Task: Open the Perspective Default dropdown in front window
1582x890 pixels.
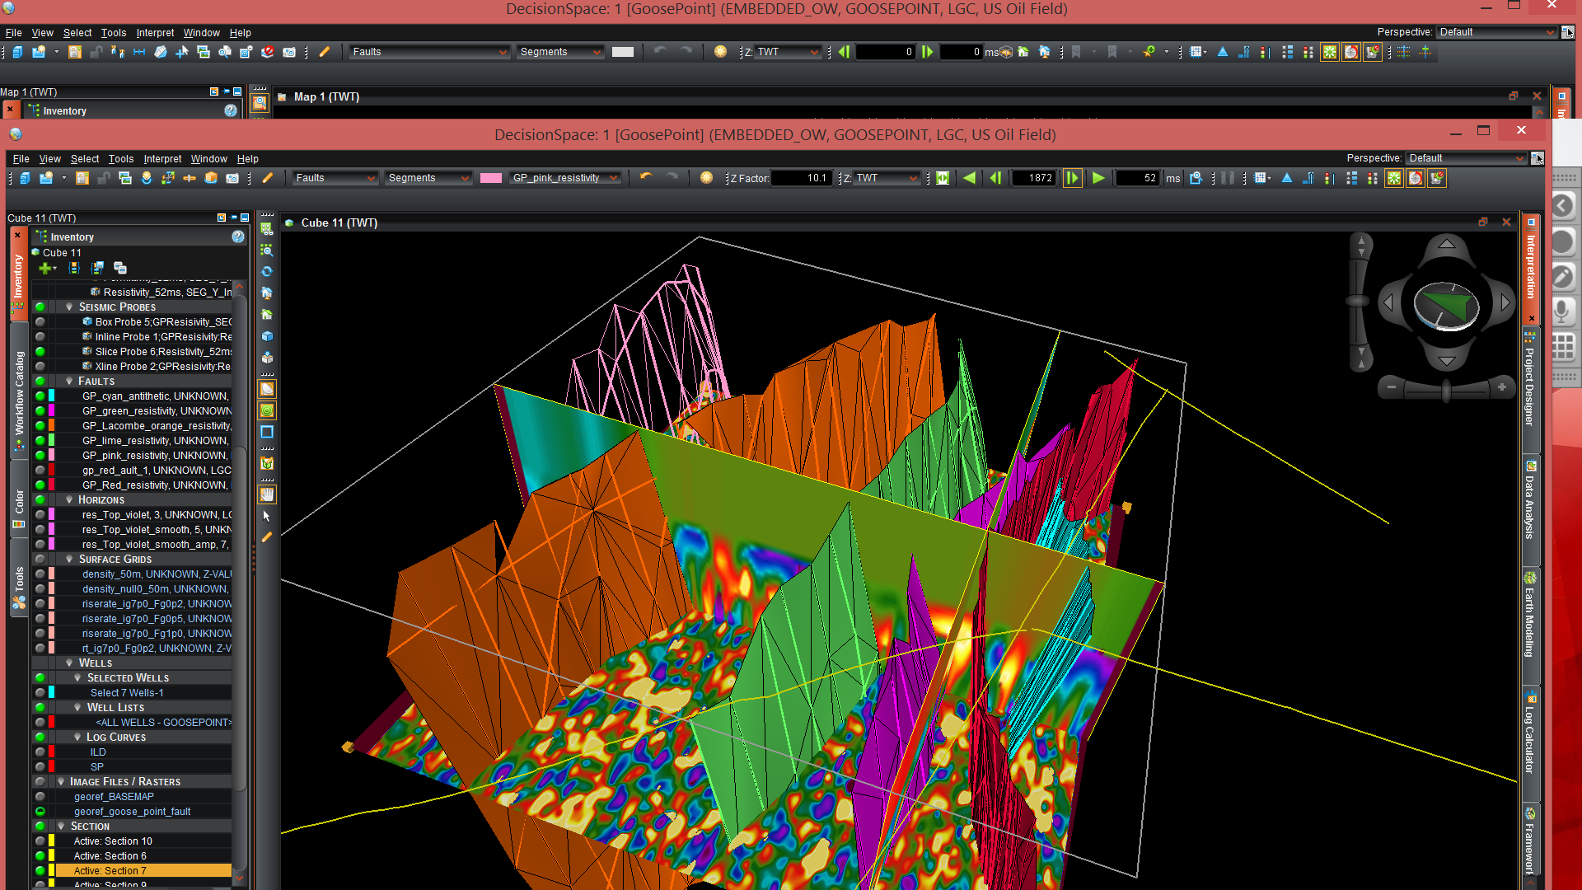Action: click(1466, 158)
